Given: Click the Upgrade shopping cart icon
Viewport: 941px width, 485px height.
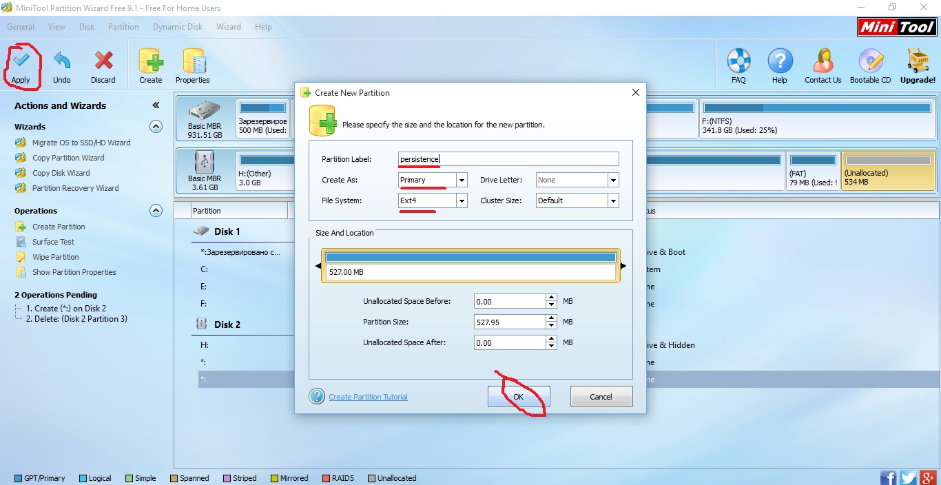Looking at the screenshot, I should click(918, 61).
